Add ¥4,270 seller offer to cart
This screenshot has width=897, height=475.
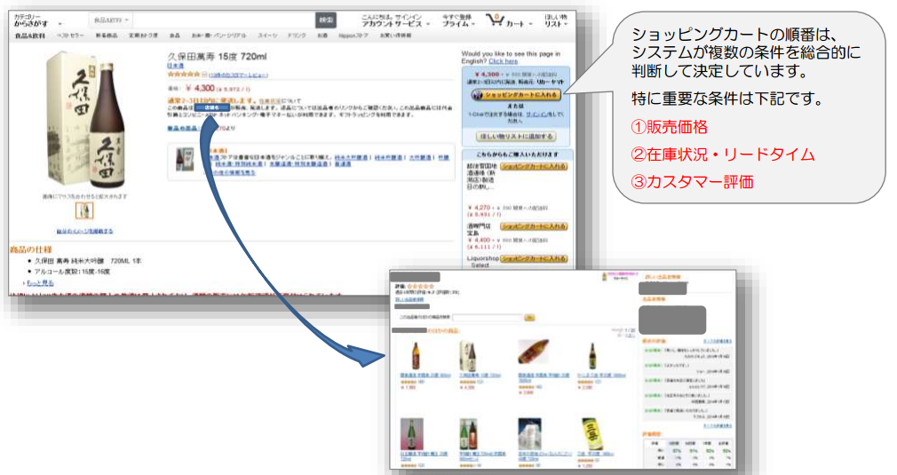click(534, 166)
